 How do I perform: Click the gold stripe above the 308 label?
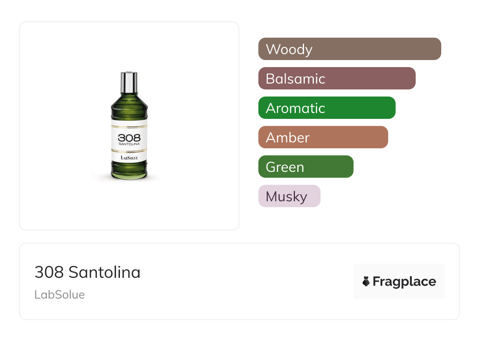pyautogui.click(x=129, y=125)
